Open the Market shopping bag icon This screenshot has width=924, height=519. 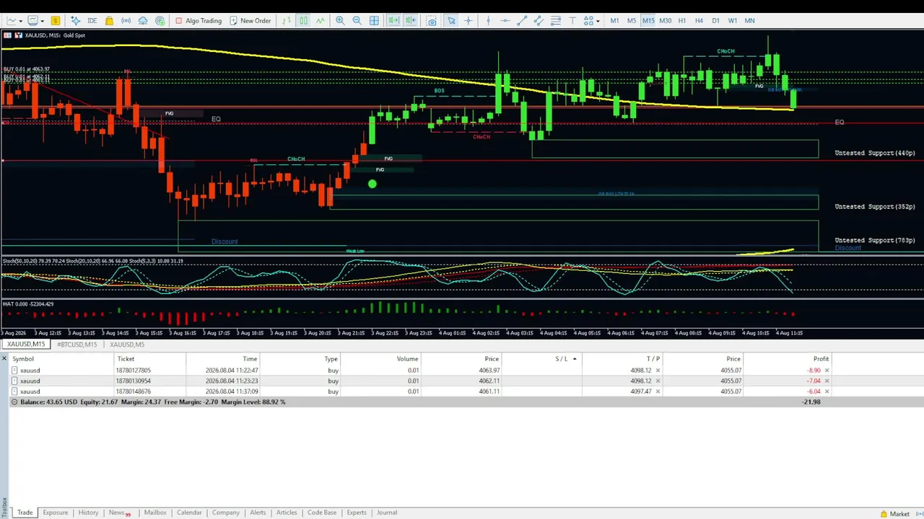click(109, 20)
